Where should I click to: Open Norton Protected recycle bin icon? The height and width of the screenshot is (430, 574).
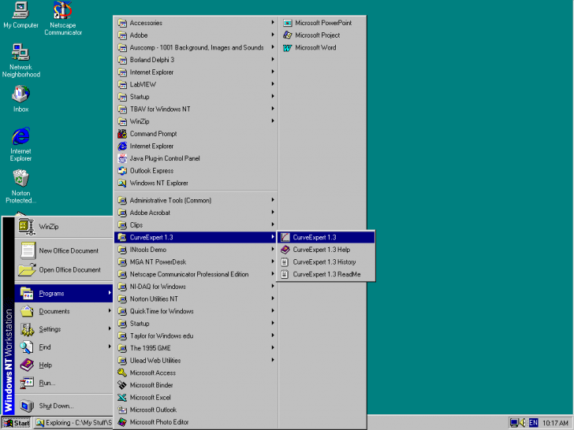[20, 180]
